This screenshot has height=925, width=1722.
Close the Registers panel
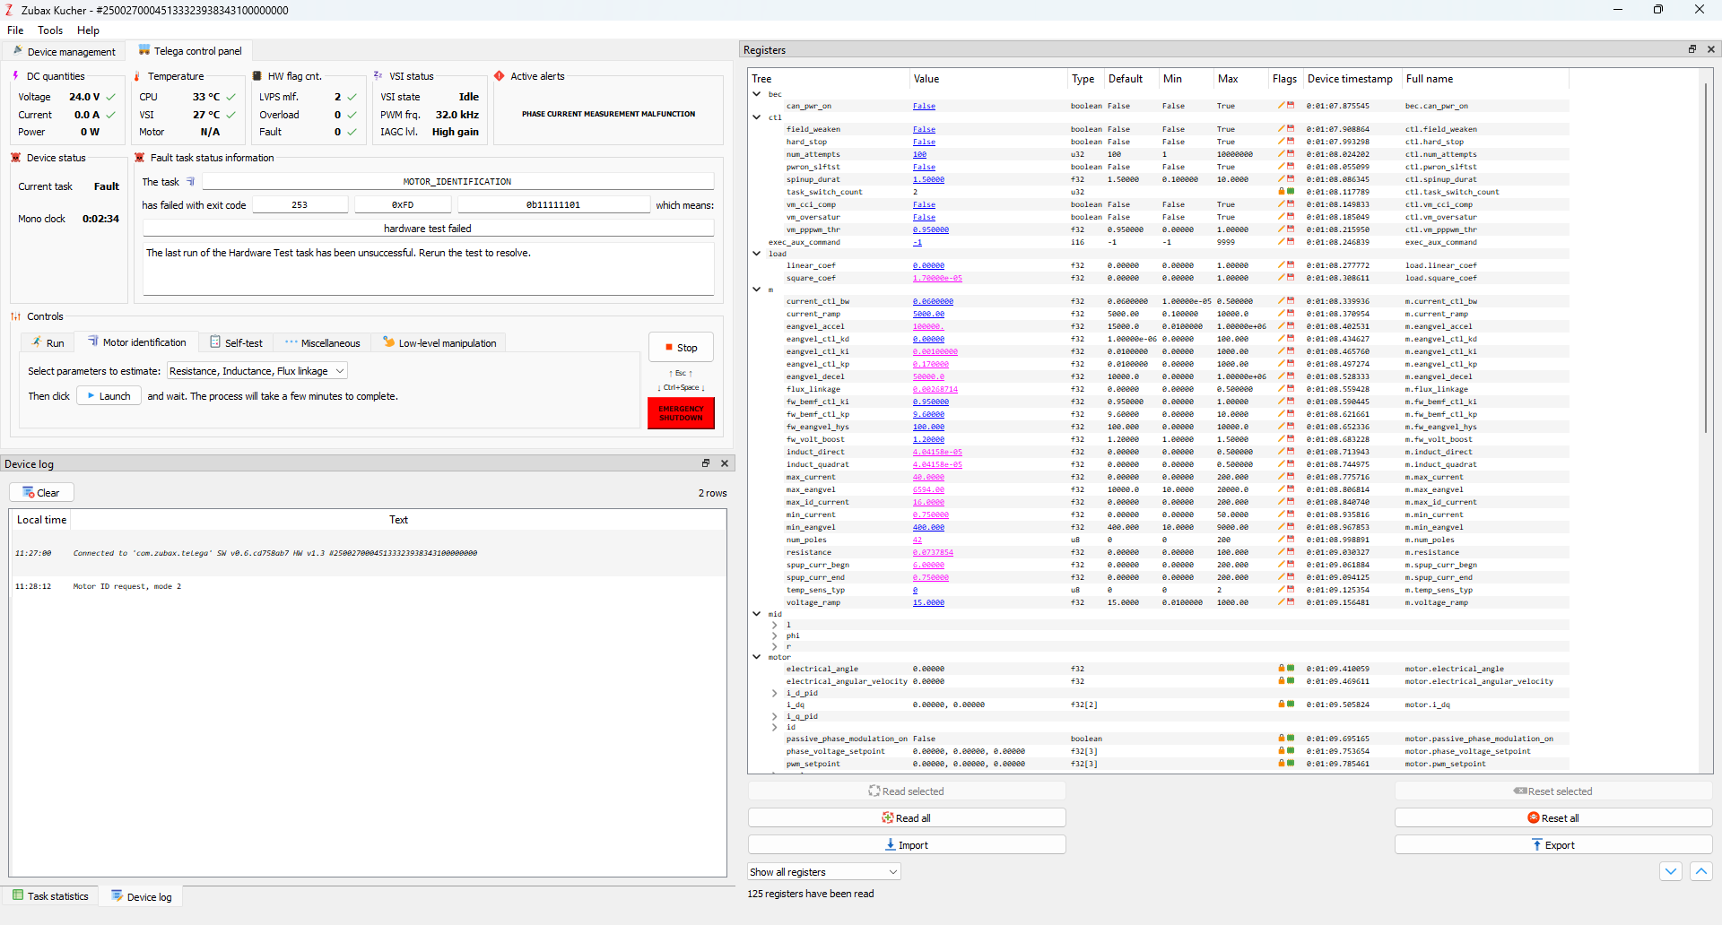click(1711, 49)
